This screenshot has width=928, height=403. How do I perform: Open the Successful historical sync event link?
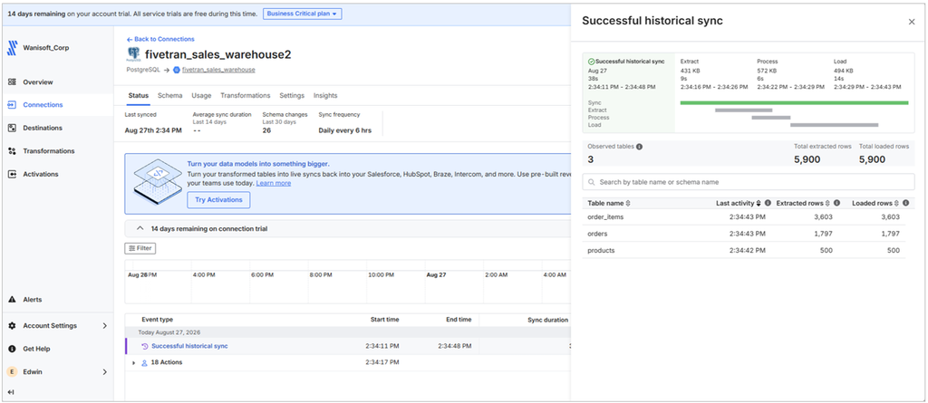189,346
